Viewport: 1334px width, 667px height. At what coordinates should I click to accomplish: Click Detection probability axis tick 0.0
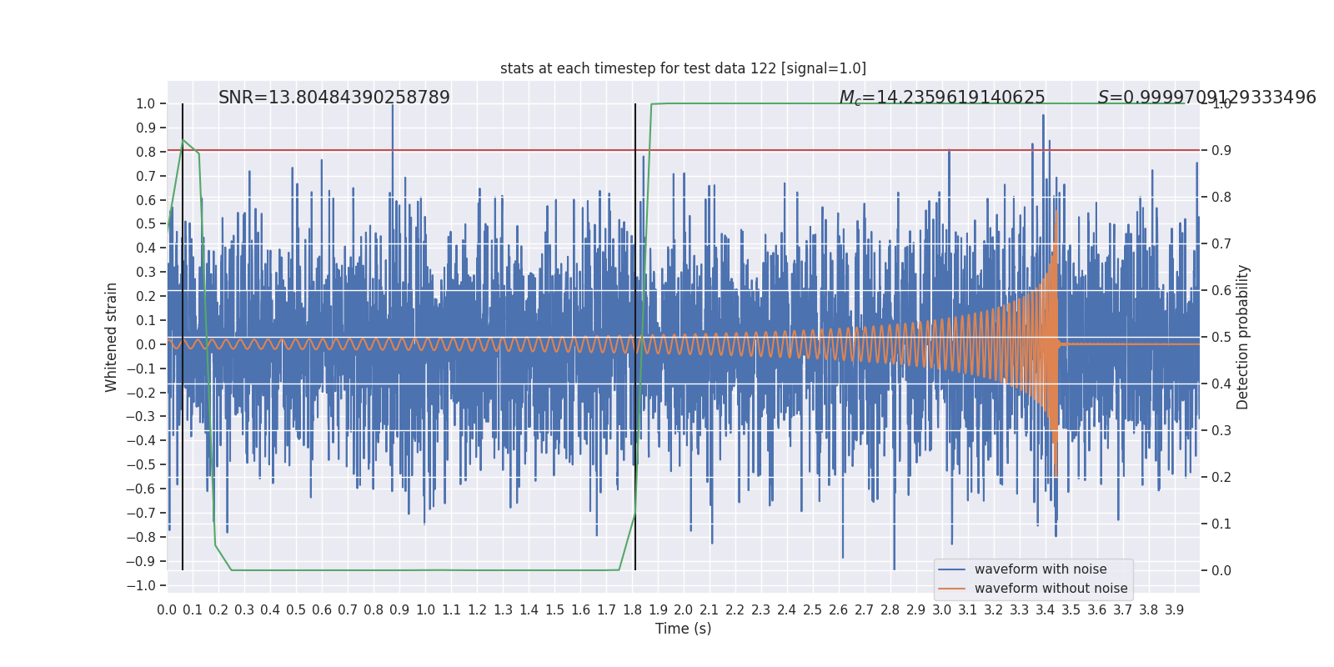click(x=1221, y=571)
